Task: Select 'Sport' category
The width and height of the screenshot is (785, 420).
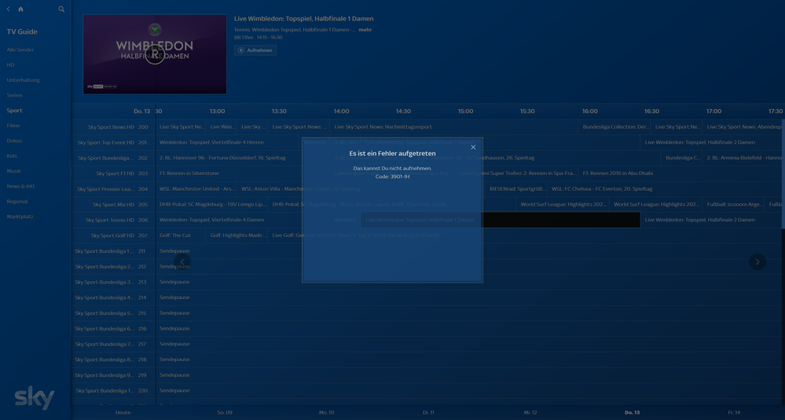Action: [x=14, y=111]
